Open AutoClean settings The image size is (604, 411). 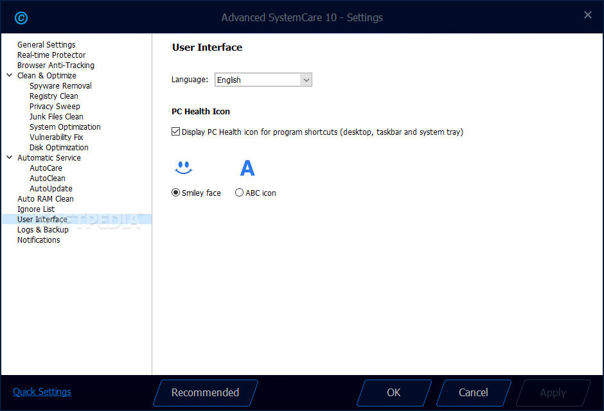(x=48, y=178)
